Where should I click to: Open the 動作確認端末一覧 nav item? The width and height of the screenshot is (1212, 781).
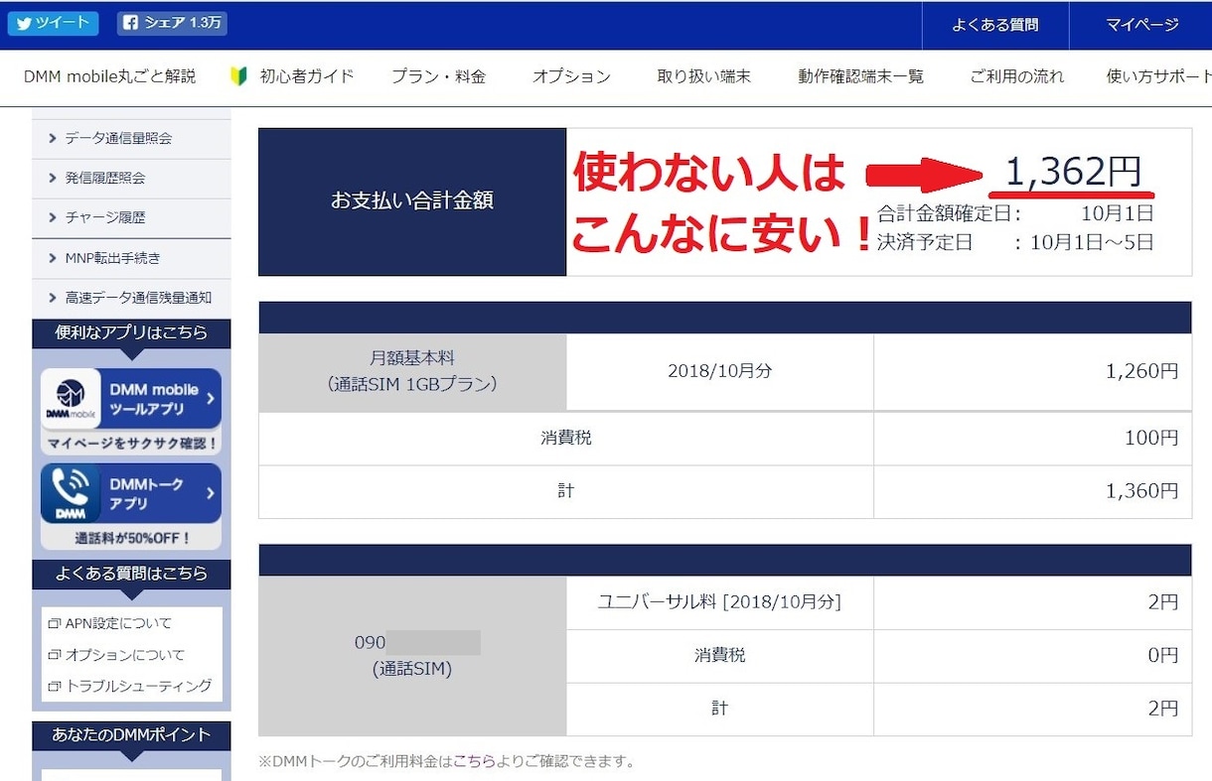860,76
